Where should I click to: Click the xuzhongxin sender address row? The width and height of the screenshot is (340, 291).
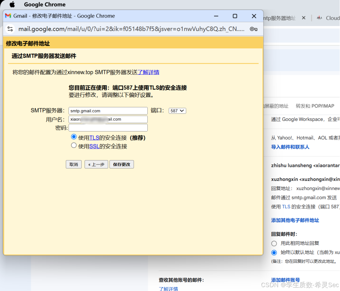[305, 179]
